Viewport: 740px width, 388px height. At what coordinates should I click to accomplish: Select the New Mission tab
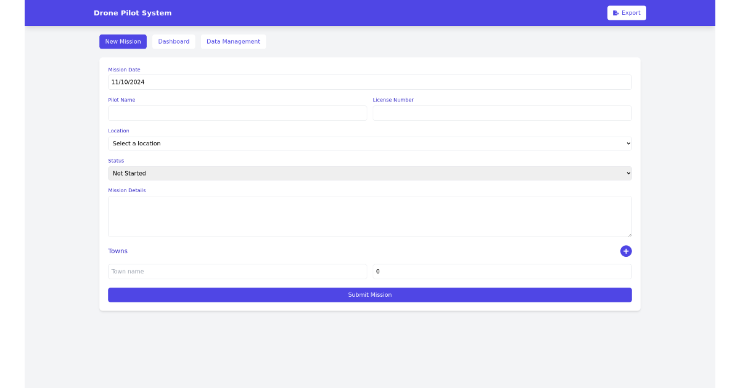click(123, 41)
